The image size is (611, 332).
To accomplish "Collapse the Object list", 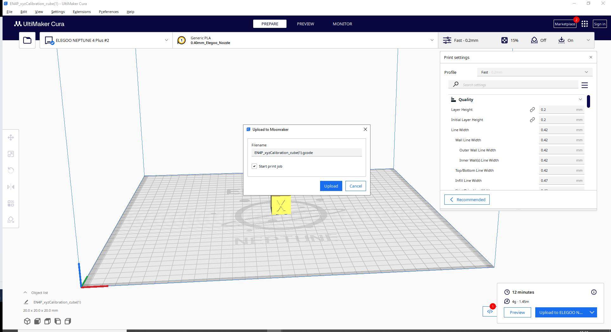I will pos(25,293).
